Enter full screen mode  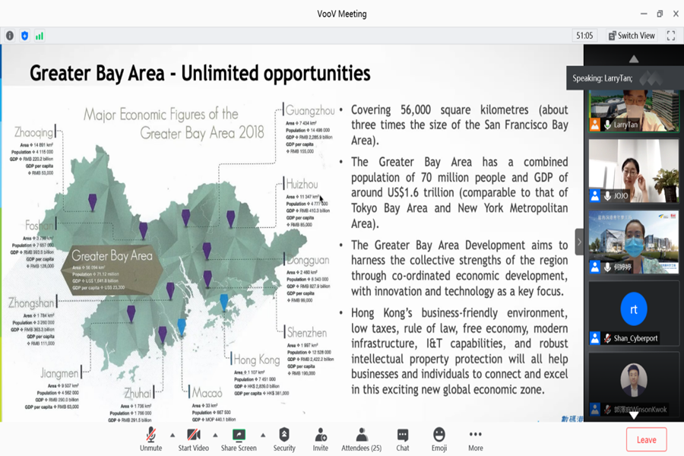click(x=671, y=36)
